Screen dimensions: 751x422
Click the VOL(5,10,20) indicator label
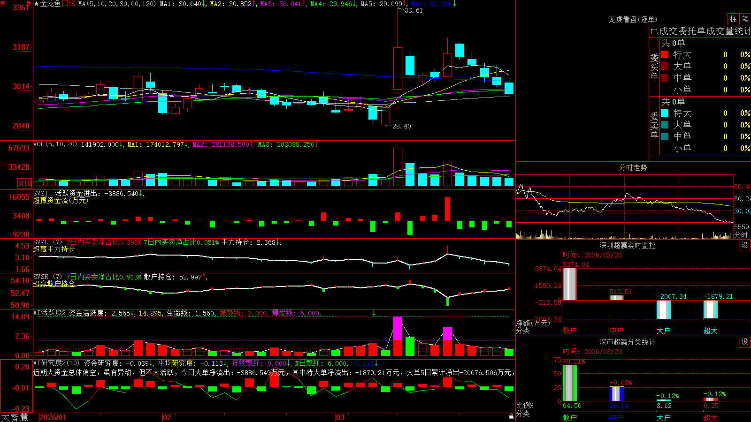(x=55, y=144)
